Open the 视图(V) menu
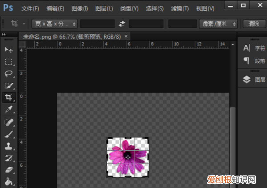This screenshot has height=188, width=267. point(205,8)
